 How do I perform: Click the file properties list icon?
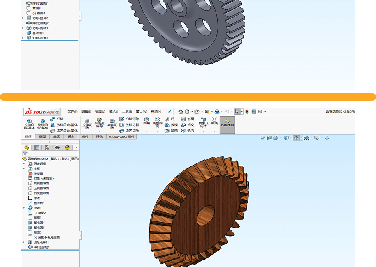tap(253, 112)
